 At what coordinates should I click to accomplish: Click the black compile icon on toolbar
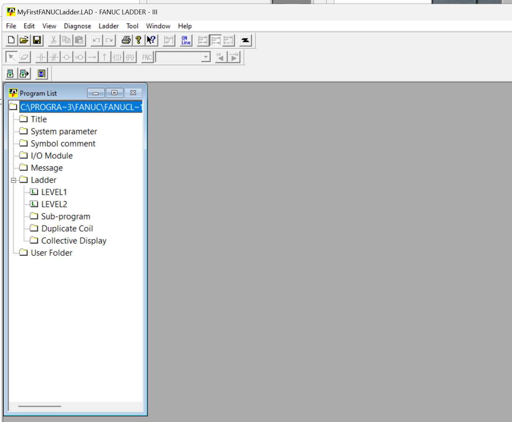pyautogui.click(x=246, y=40)
